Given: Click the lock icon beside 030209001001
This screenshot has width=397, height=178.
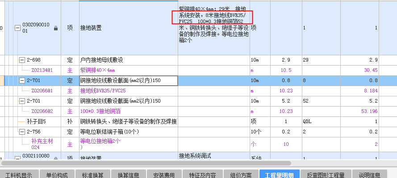Looking at the screenshot, I should click(56, 28).
